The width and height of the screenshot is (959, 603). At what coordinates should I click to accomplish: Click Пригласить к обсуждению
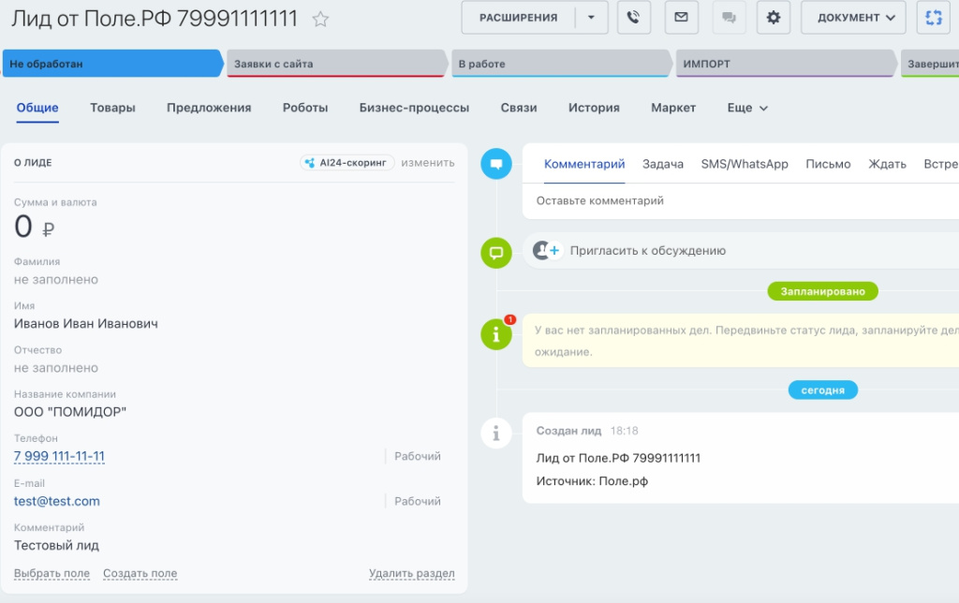[x=647, y=251]
